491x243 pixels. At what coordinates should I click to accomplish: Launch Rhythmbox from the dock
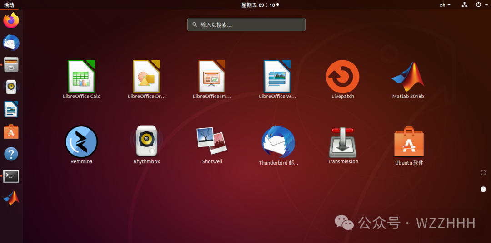(x=11, y=87)
